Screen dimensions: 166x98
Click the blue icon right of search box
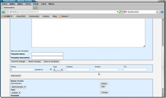(x=162, y=12)
